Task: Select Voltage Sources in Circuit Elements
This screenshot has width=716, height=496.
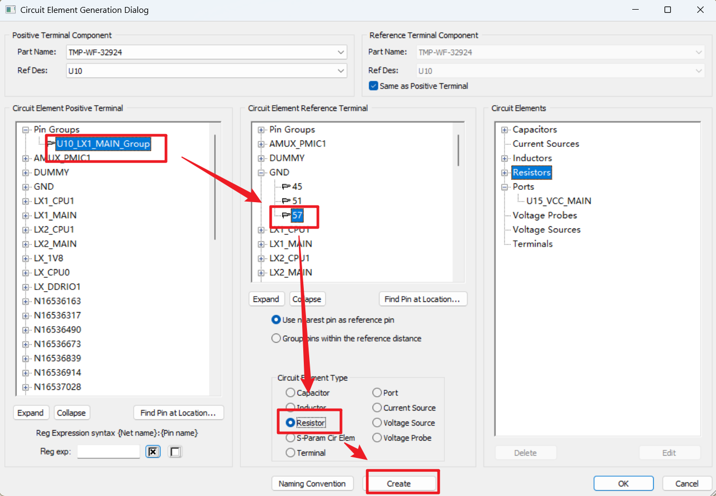Action: pyautogui.click(x=546, y=230)
